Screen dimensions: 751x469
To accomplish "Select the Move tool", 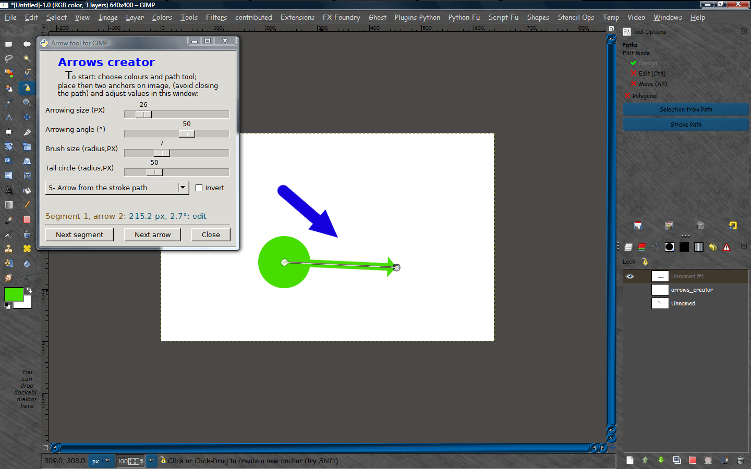I will (x=27, y=117).
